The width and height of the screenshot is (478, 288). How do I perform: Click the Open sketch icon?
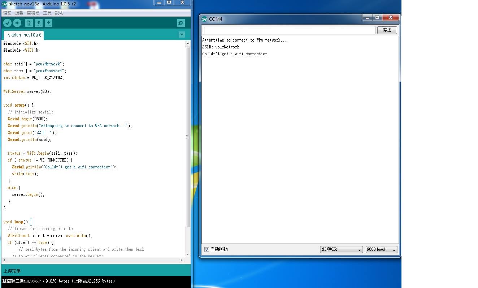[39, 23]
